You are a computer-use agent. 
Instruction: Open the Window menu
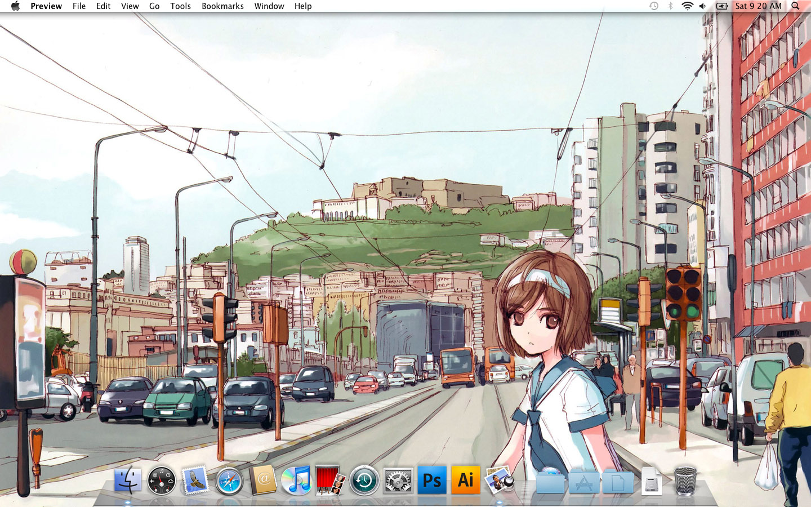point(269,6)
